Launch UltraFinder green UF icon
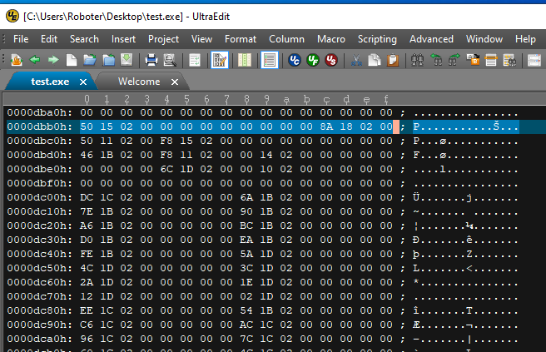 313,60
